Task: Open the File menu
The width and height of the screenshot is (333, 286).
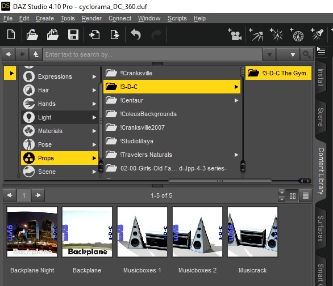Action: [8, 18]
